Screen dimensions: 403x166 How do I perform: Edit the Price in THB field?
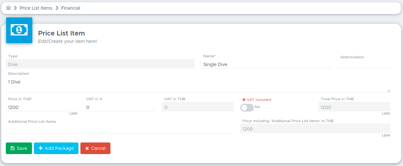coord(42,107)
